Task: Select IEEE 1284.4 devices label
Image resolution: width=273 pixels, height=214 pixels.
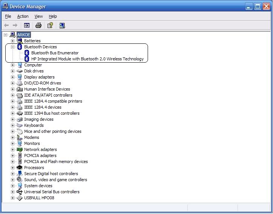Action: pyautogui.click(x=43, y=107)
